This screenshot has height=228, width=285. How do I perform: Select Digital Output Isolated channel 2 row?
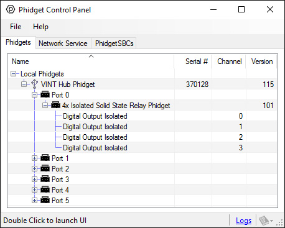pyautogui.click(x=142, y=137)
